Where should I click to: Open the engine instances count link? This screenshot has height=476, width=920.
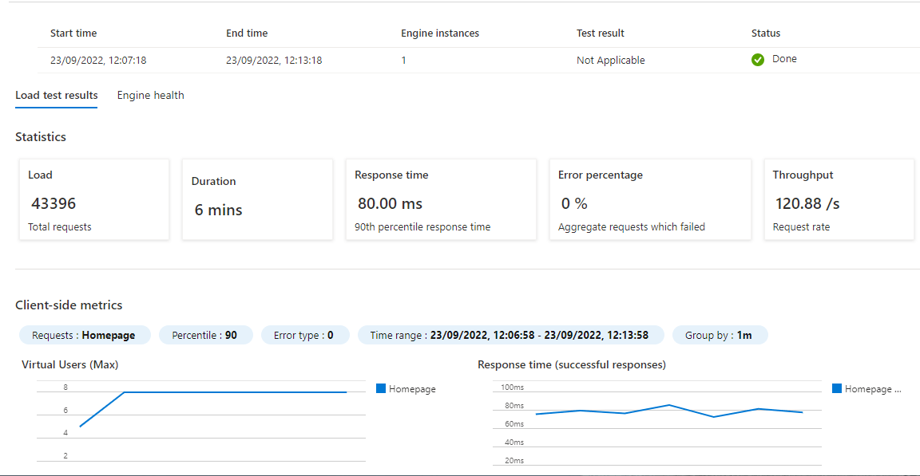403,60
